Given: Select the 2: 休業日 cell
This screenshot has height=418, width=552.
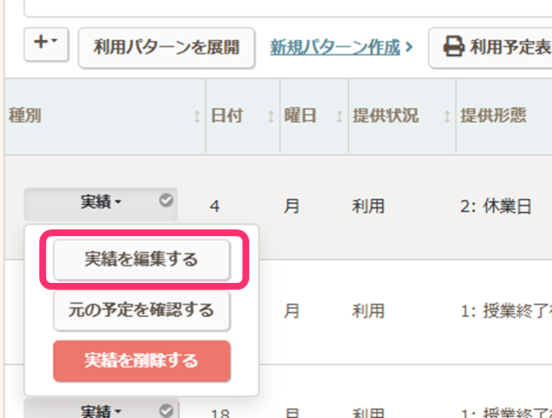Looking at the screenshot, I should 496,206.
